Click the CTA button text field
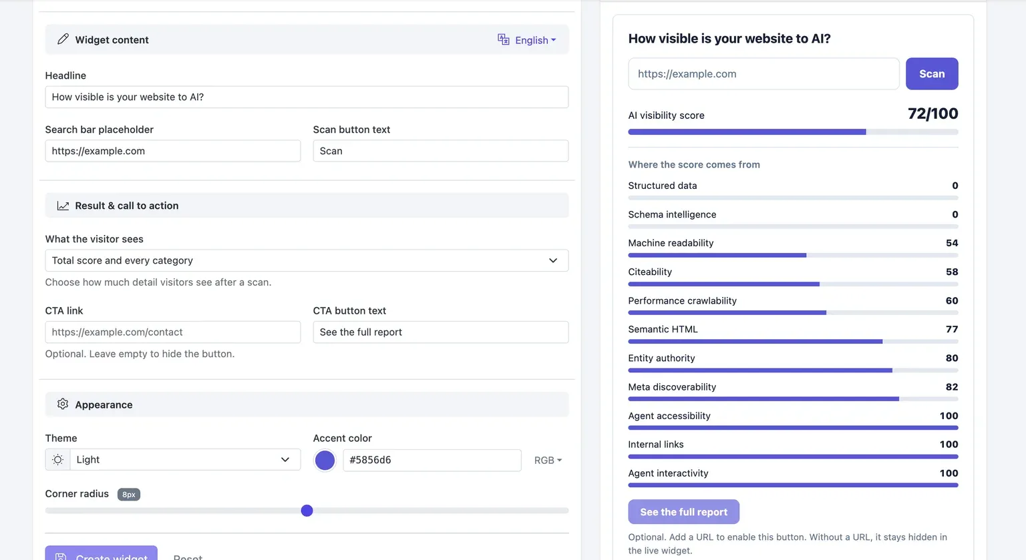 point(441,332)
